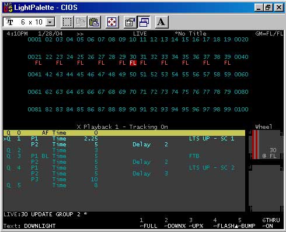Close the LightPalette window
This screenshot has height=232, width=286.
pos(278,8)
